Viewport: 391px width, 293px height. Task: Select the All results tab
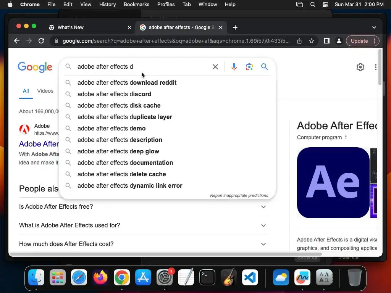(26, 91)
